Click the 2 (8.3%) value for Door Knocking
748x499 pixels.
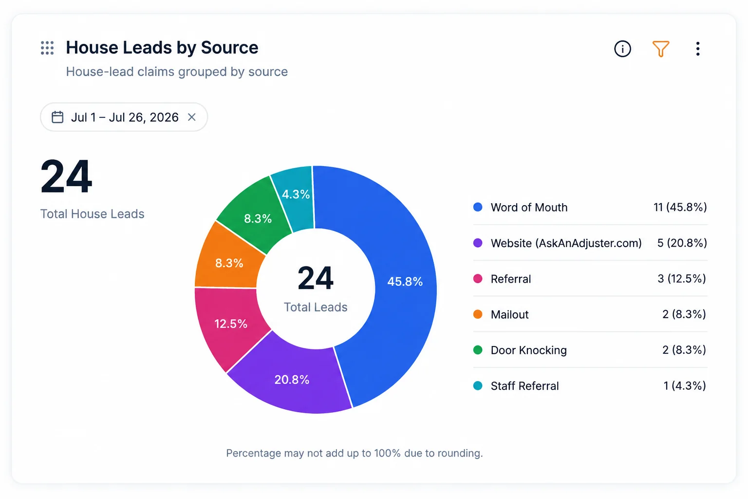[684, 350]
